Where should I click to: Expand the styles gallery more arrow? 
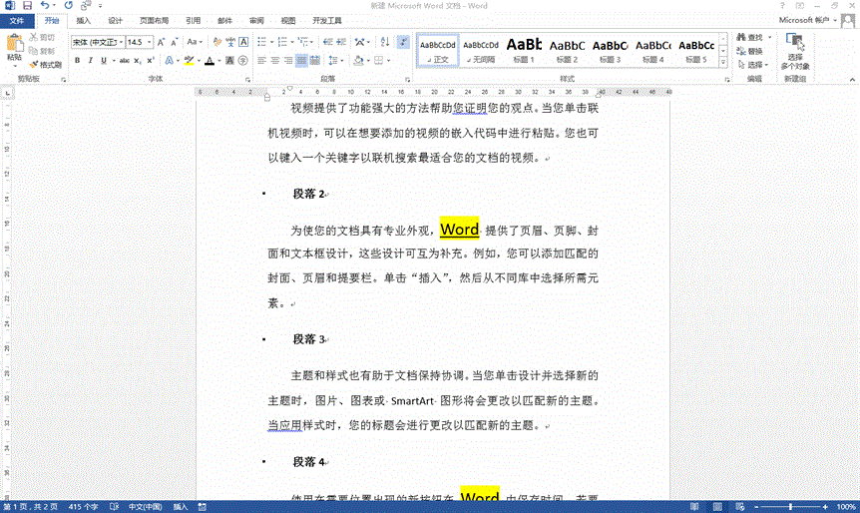coord(723,61)
